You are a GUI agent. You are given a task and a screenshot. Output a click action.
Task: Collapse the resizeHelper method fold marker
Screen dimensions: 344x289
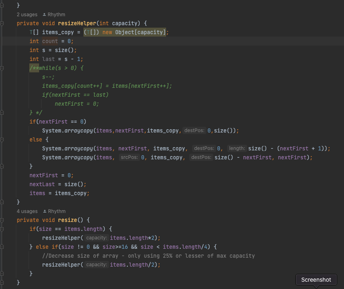[x=2, y=24]
